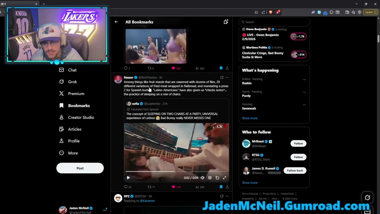The height and width of the screenshot is (214, 380).
Task: Open a new browser tab with plus
Action: 44,4
